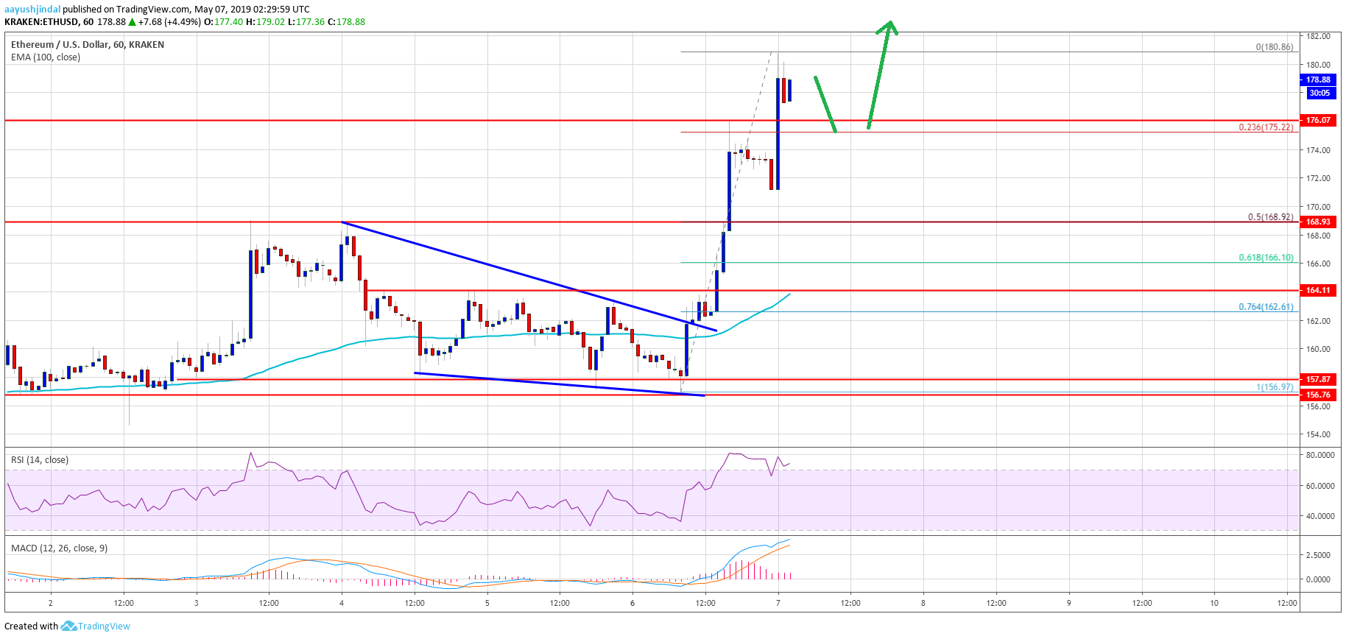Select the red 157.87 price level tag

[x=1318, y=379]
